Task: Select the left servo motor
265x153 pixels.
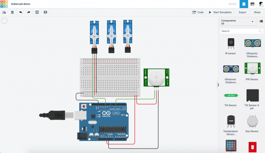Action: (x=94, y=37)
